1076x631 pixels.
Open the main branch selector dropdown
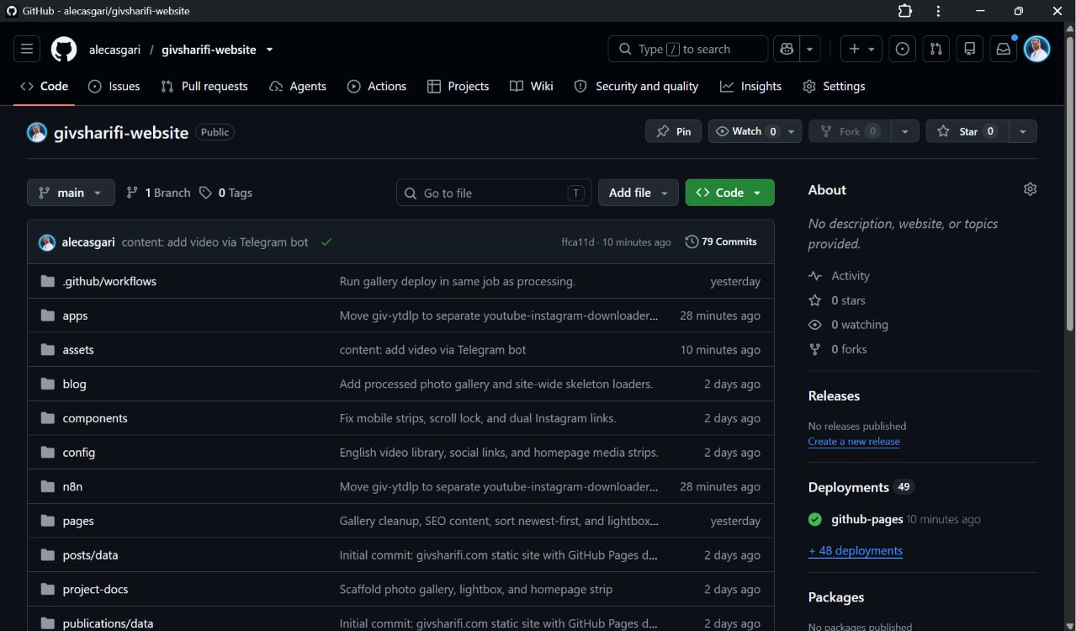click(71, 193)
